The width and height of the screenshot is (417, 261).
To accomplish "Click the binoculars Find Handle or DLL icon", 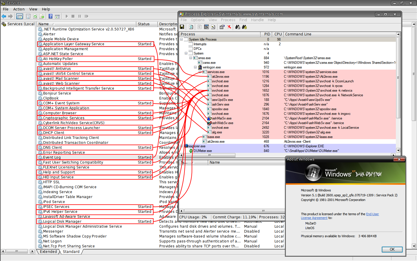I will click(x=238, y=27).
